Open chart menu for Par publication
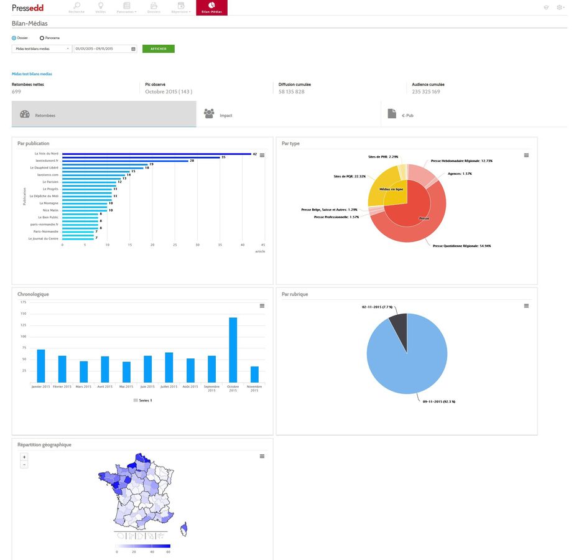 [262, 156]
